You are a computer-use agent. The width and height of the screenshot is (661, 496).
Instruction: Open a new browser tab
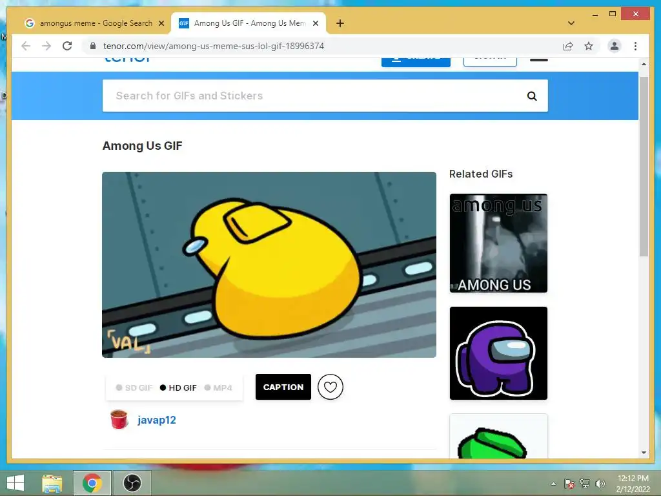pos(340,24)
